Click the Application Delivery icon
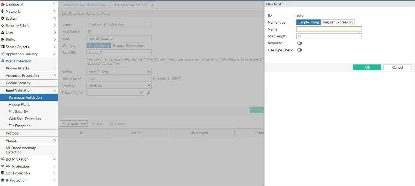The image size is (415, 186). coord(3,54)
